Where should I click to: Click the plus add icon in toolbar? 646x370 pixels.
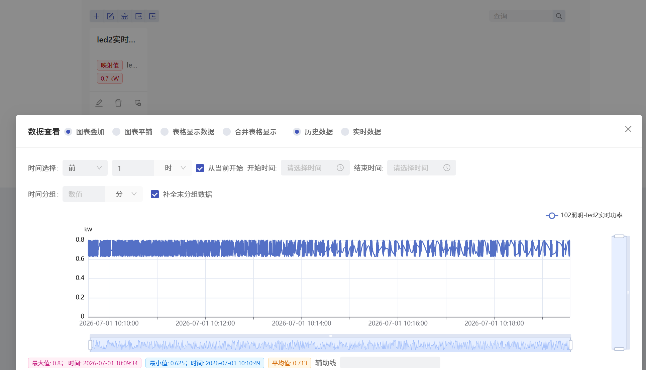point(96,16)
